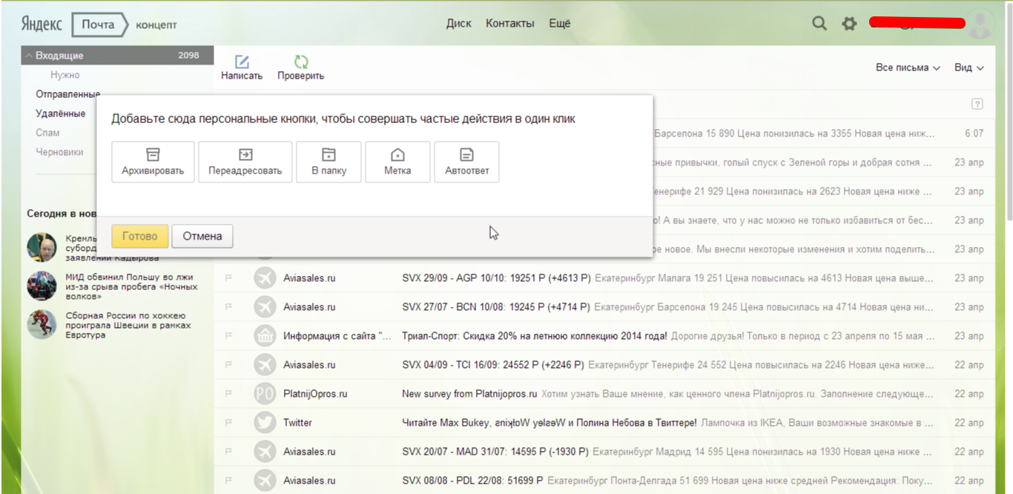
Task: Open the Вид view dropdown
Action: tap(969, 67)
